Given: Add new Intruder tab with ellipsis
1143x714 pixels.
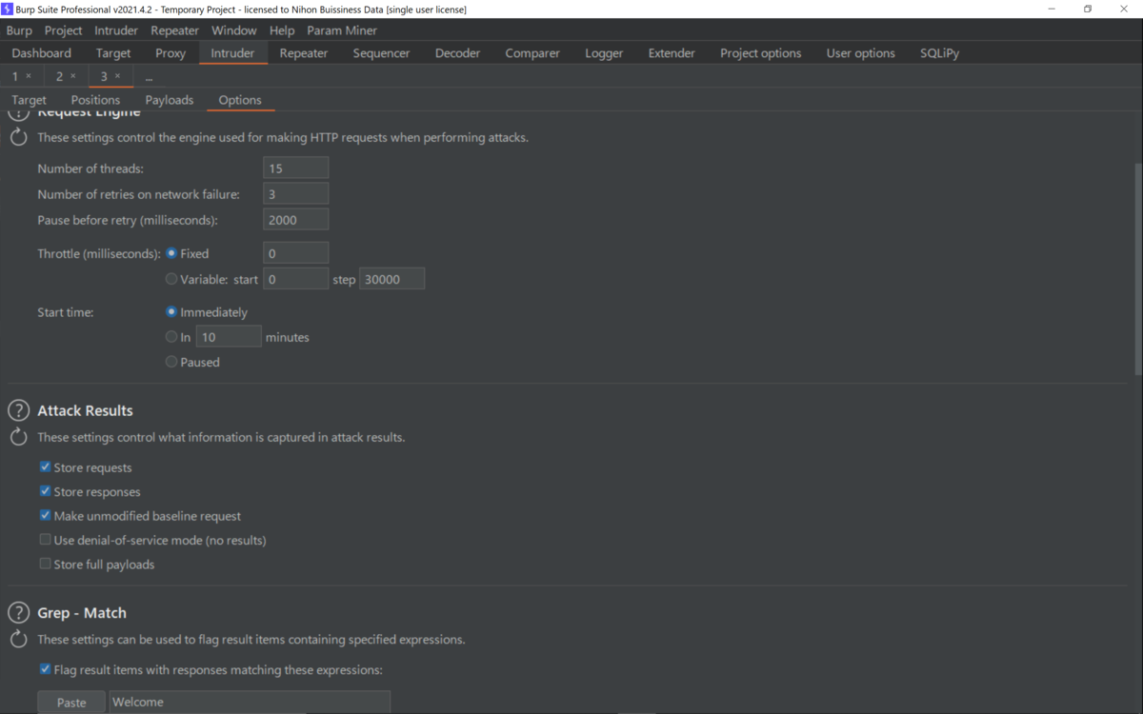Looking at the screenshot, I should point(149,76).
